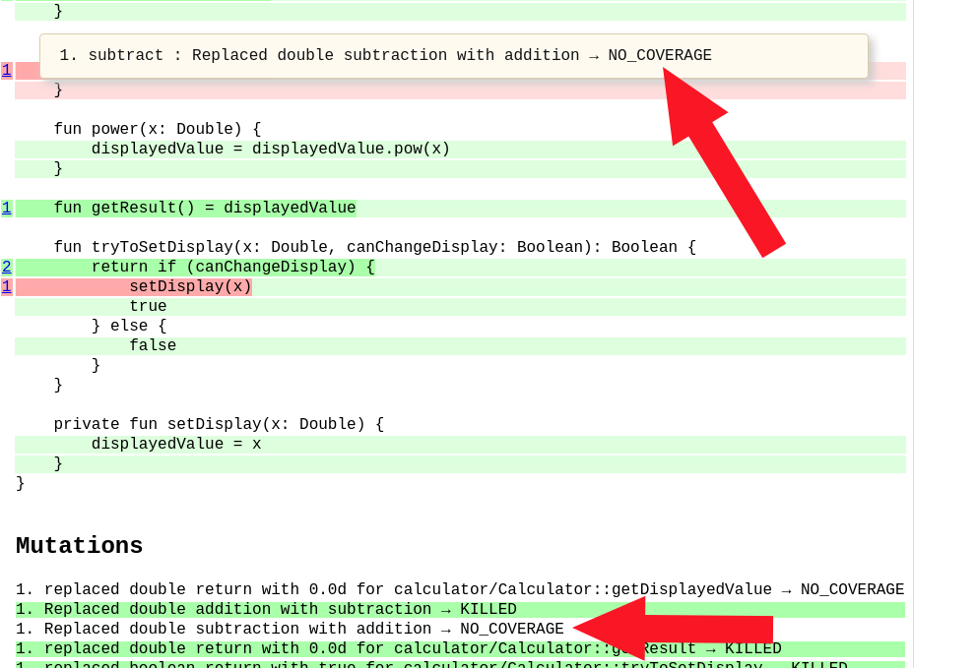
Task: Click the 'fun power(x: Double)' code line
Action: click(158, 129)
